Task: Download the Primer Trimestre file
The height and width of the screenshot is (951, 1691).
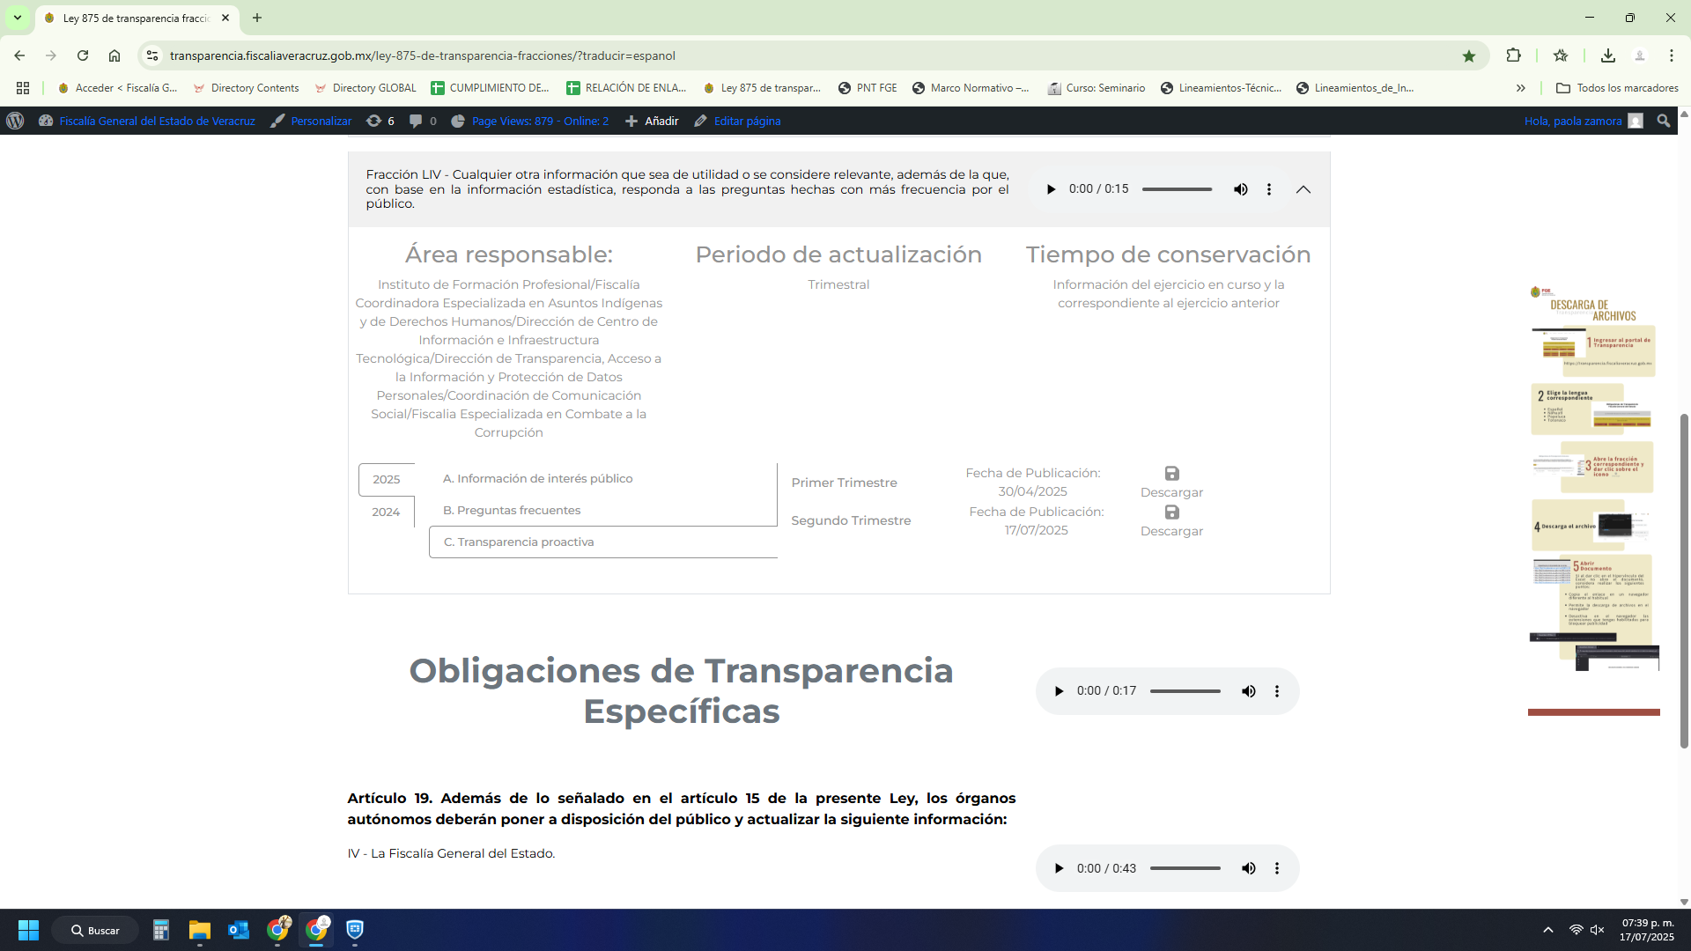Action: 1171,482
